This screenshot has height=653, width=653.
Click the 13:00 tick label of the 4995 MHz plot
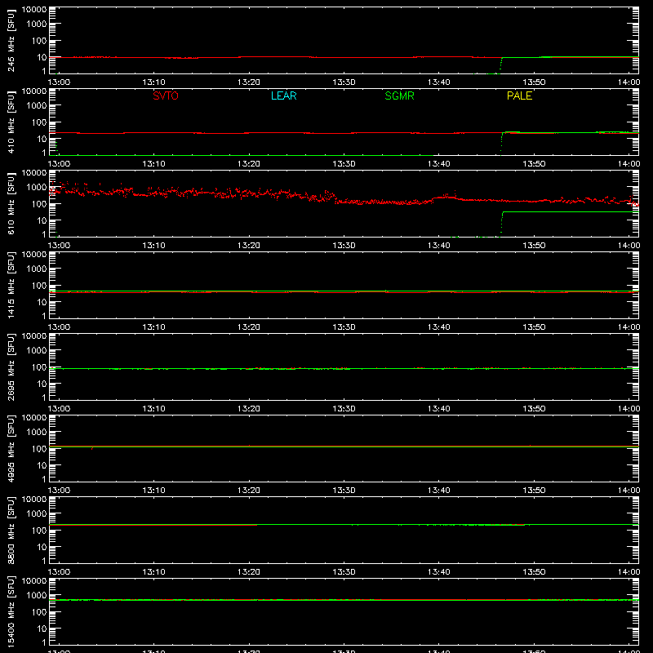click(59, 491)
